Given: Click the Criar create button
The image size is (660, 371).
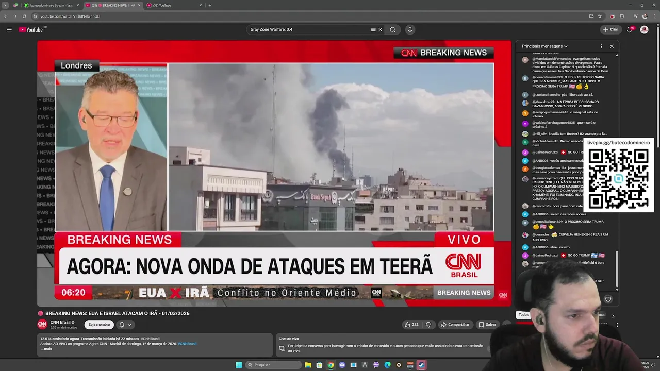Looking at the screenshot, I should (x=610, y=30).
